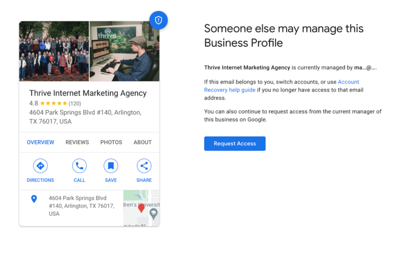The height and width of the screenshot is (278, 410).
Task: Get directions using the Directions icon
Action: [40, 166]
